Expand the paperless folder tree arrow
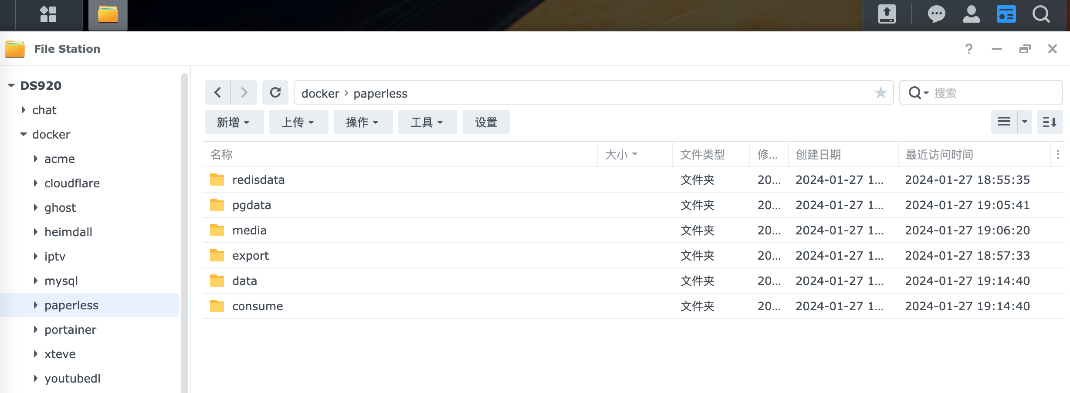The image size is (1070, 393). 36,305
